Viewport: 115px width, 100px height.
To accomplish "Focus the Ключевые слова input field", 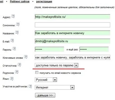I will (73, 57).
